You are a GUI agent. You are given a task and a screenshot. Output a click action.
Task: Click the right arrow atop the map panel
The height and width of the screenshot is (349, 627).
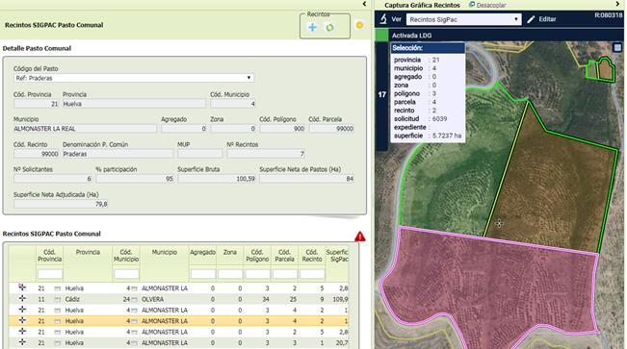point(617,4)
